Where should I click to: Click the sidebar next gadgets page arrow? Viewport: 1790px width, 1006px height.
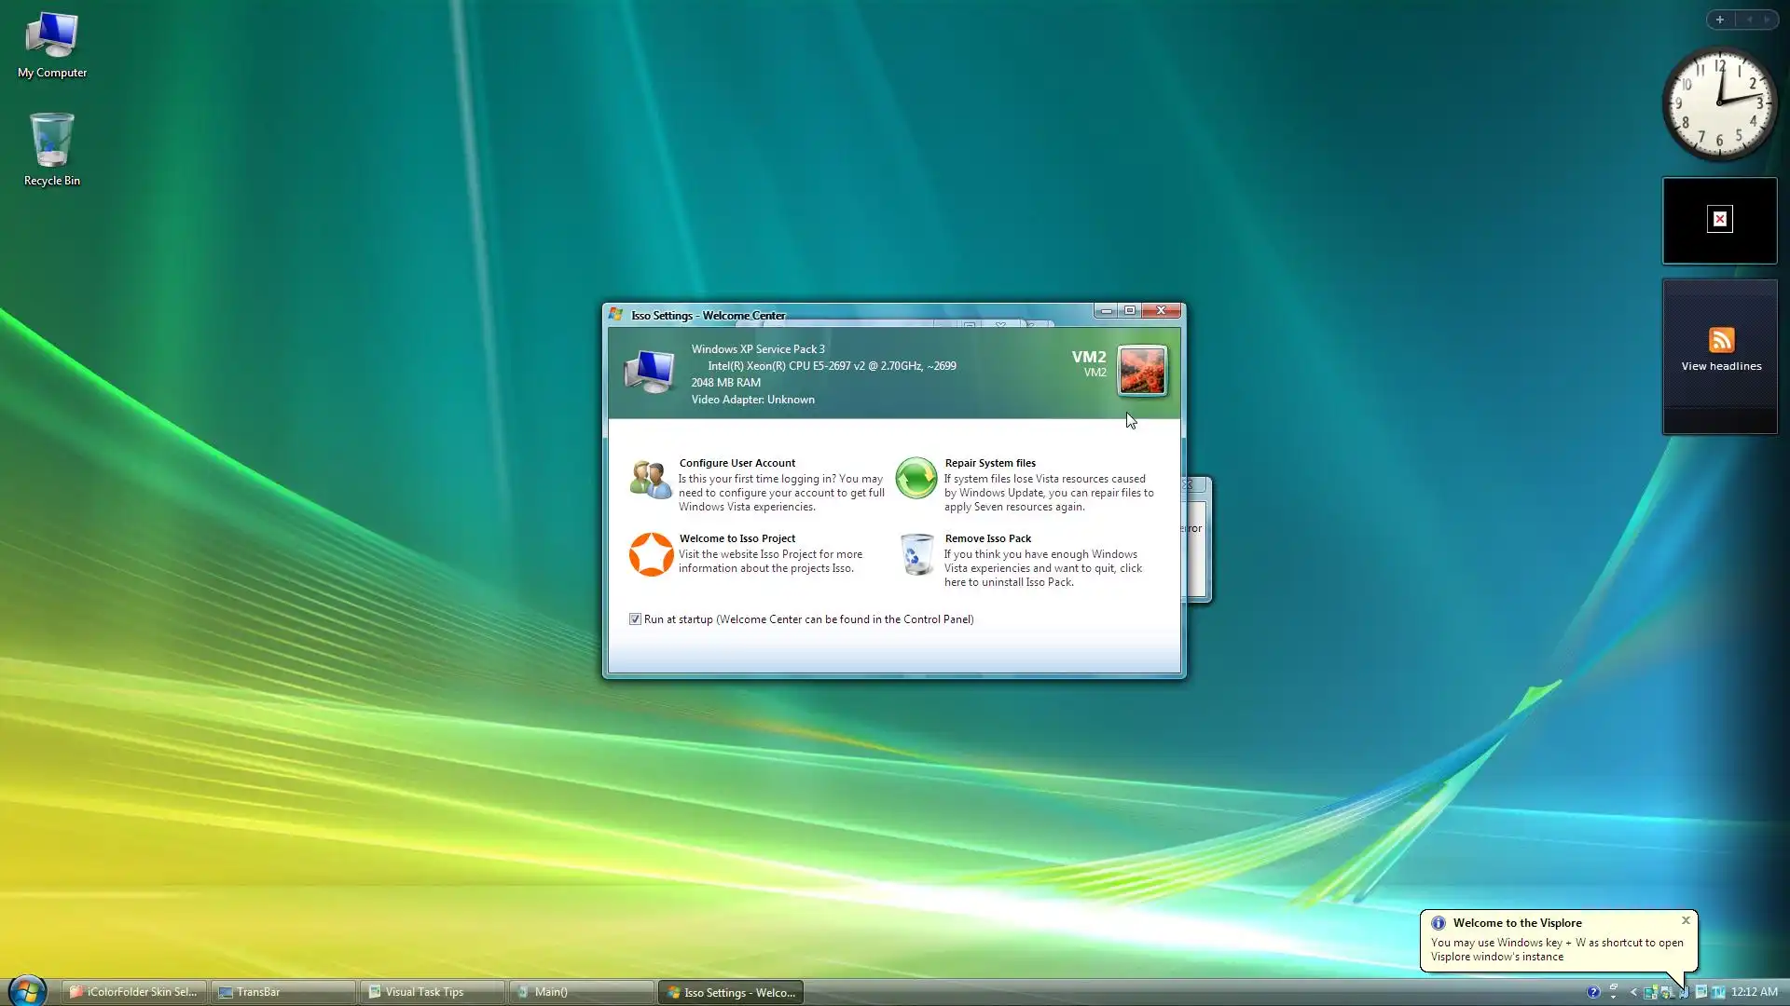point(1767,20)
